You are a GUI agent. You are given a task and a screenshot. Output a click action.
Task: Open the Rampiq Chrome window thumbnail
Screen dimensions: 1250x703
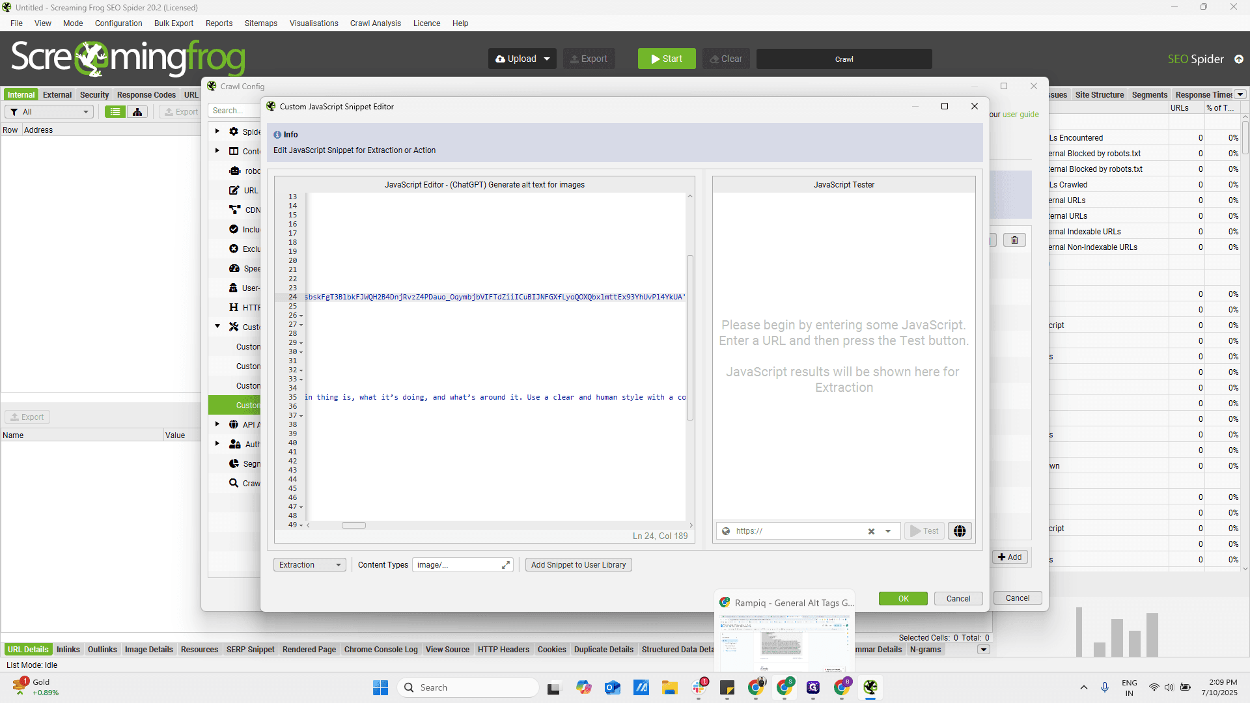785,631
